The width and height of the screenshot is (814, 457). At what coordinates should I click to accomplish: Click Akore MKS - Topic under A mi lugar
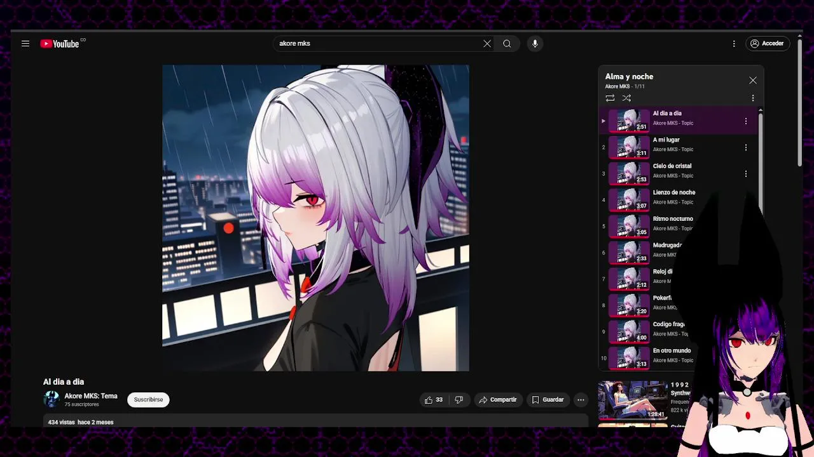[x=673, y=150]
